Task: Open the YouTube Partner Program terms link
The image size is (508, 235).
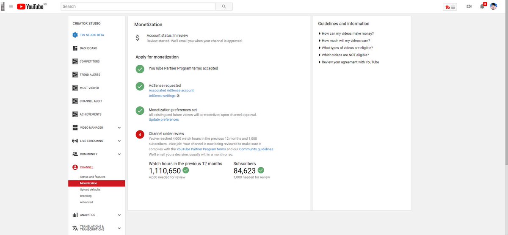Action: 201,149
